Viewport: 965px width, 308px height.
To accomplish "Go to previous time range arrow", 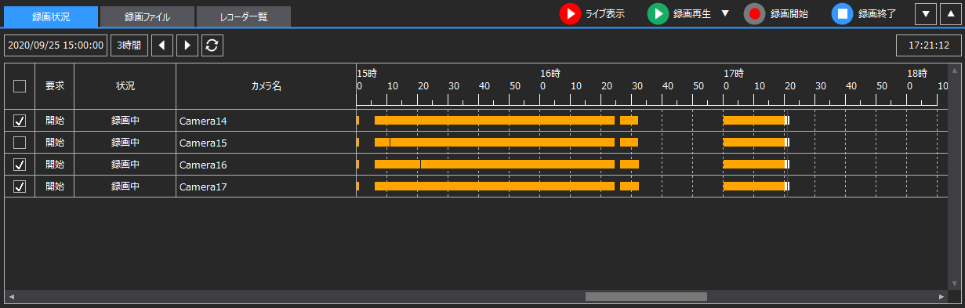I will pyautogui.click(x=161, y=45).
